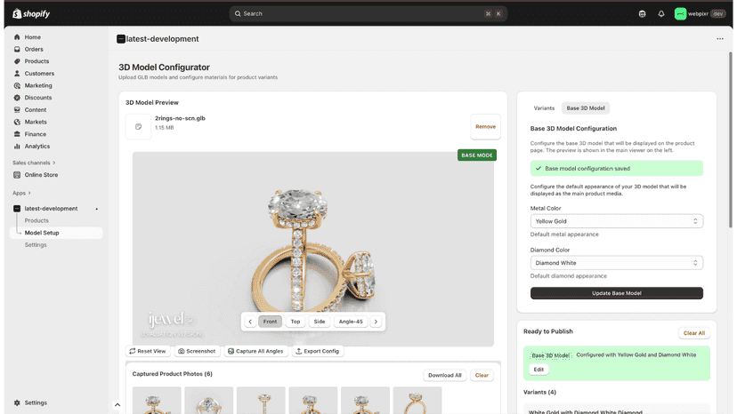Open the Customers person icon
This screenshot has height=414, width=737.
(x=17, y=74)
